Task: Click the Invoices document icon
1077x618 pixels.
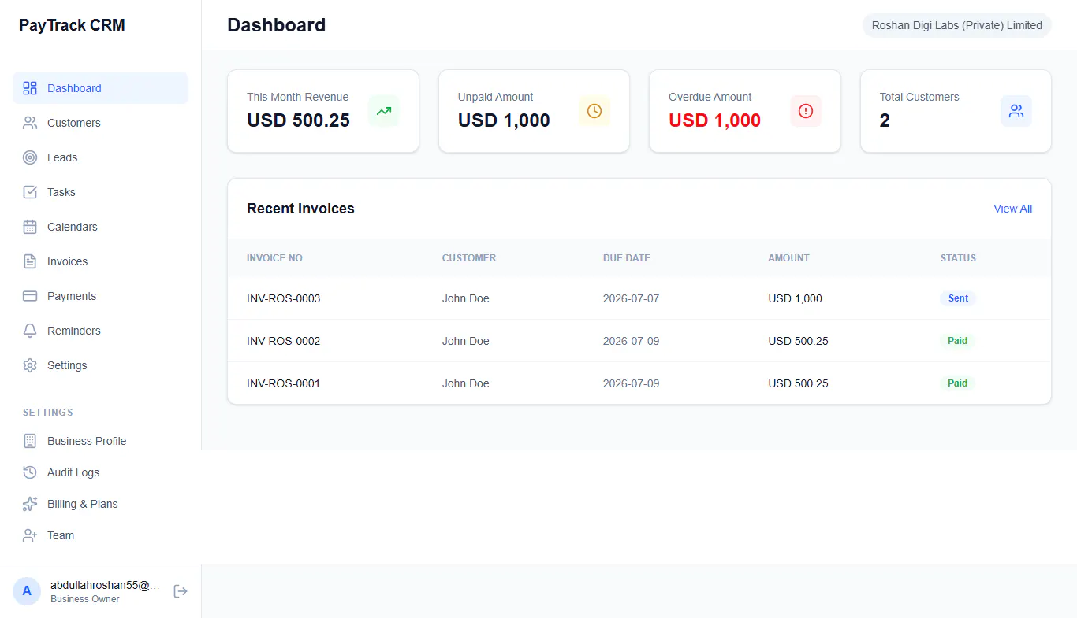Action: point(30,261)
